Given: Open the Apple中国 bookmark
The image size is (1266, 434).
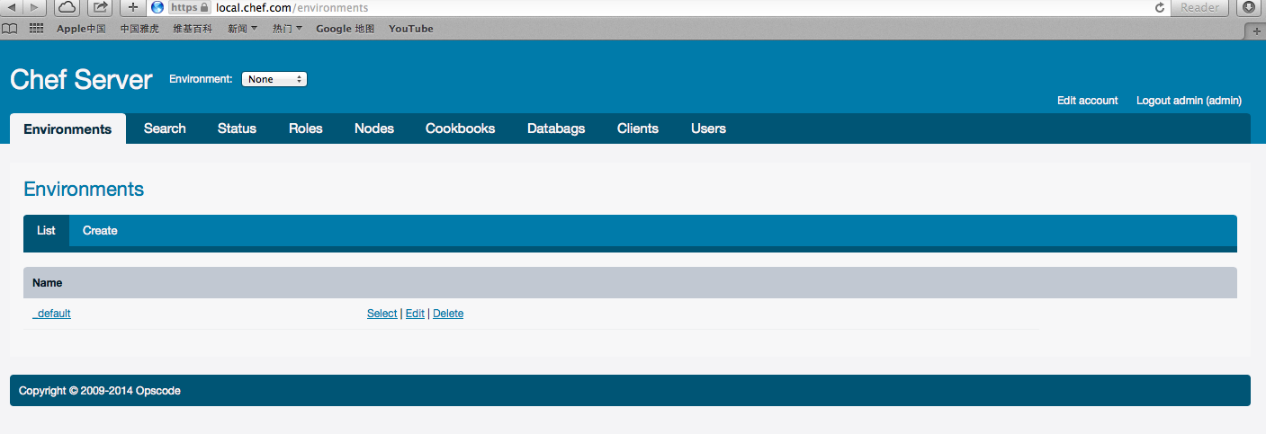Looking at the screenshot, I should pos(81,29).
